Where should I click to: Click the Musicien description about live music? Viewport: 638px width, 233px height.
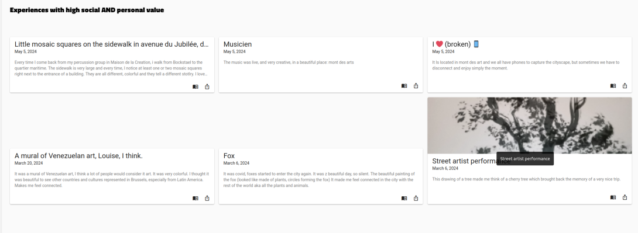coord(289,62)
